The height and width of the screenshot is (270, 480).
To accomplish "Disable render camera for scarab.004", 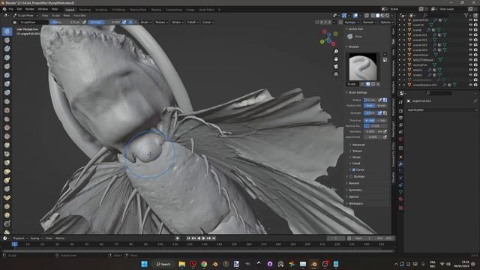I will point(475,50).
